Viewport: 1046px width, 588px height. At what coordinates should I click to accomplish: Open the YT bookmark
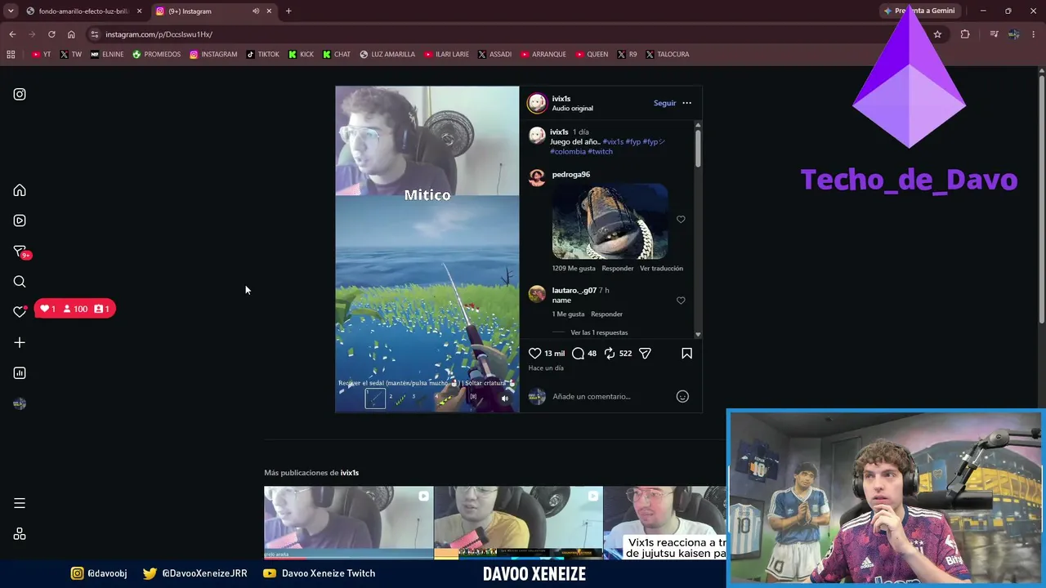click(x=41, y=54)
